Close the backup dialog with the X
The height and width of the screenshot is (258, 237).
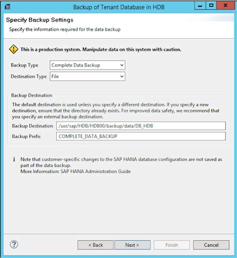tap(225, 6)
